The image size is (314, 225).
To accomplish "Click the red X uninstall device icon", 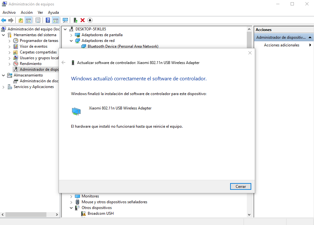I will (x=83, y=20).
